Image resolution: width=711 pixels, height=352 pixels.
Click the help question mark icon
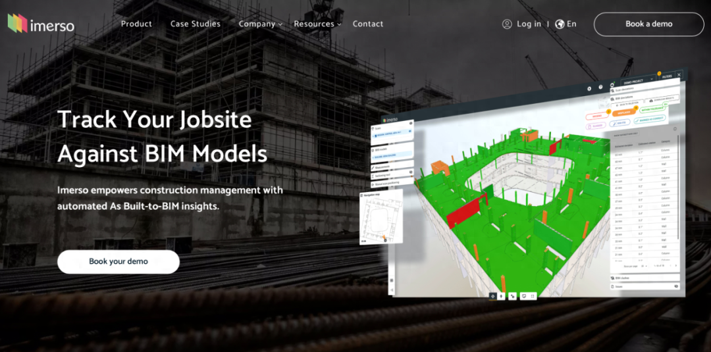click(601, 87)
